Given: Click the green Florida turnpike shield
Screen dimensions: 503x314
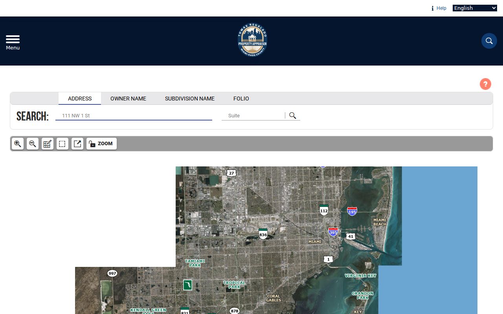Looking at the screenshot, I should [188, 285].
